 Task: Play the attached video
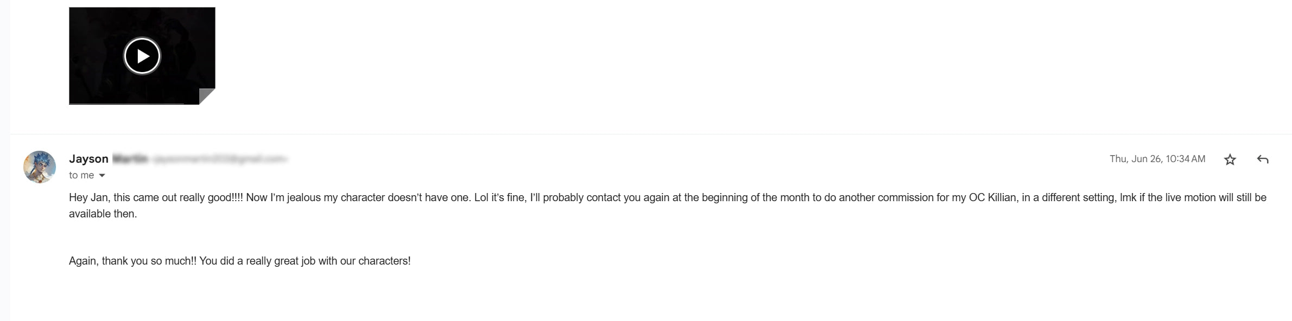[142, 56]
